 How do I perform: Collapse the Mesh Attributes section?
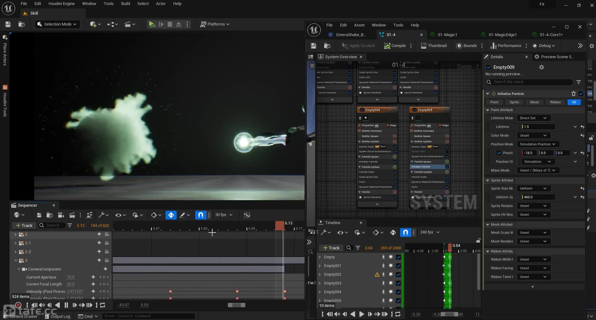(x=488, y=225)
